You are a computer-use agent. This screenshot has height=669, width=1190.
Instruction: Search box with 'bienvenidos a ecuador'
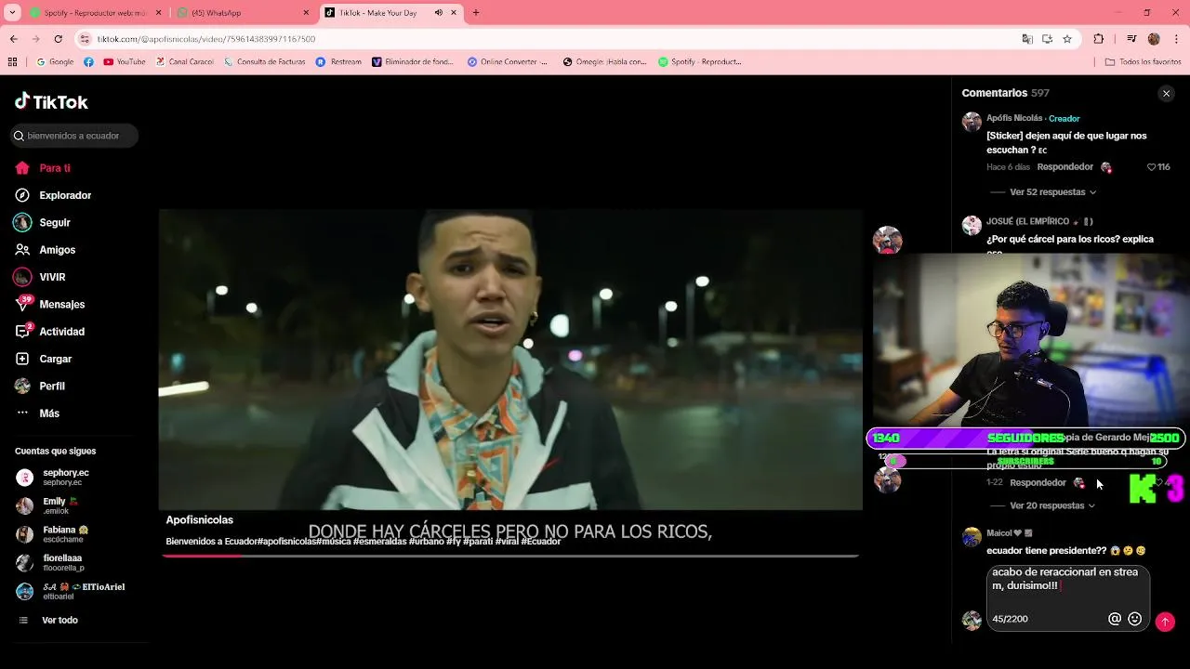[x=74, y=136]
